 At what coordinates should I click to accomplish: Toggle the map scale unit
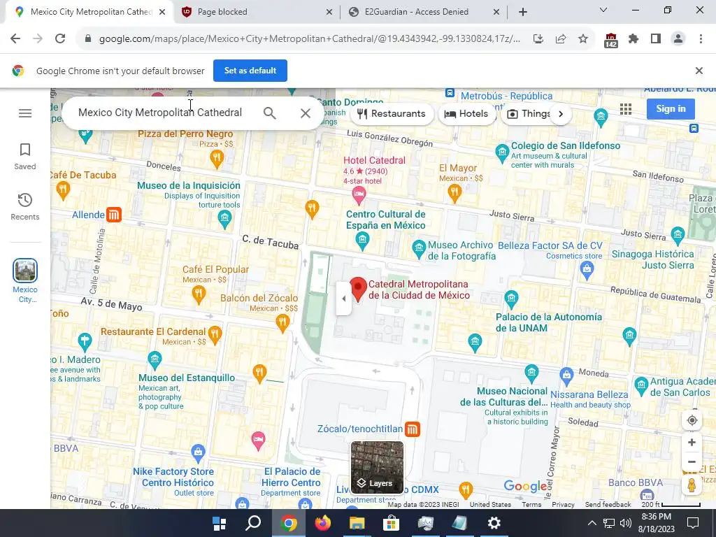(671, 504)
